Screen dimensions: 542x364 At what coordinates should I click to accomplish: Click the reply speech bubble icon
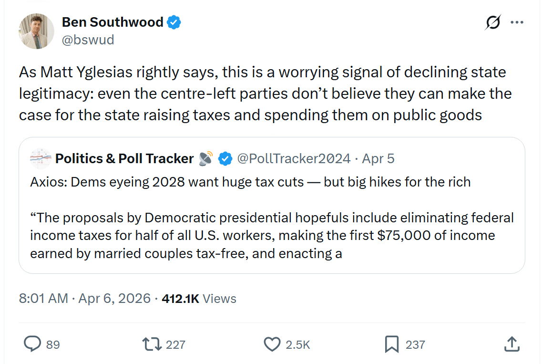(32, 344)
